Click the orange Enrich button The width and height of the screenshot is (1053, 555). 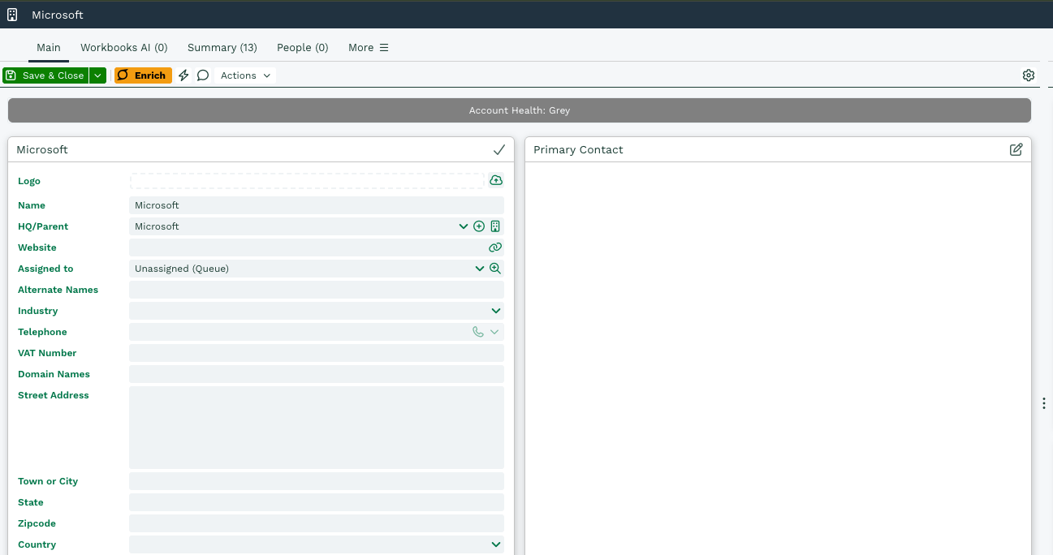(x=143, y=75)
